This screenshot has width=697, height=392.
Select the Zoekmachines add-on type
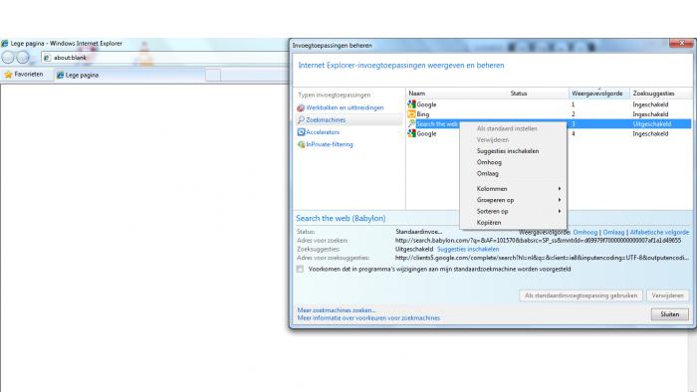[x=326, y=119]
